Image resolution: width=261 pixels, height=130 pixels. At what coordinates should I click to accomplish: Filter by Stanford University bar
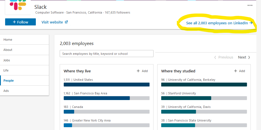[x=204, y=98]
